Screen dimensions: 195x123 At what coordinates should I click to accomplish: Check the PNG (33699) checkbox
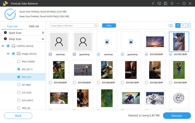point(19,61)
